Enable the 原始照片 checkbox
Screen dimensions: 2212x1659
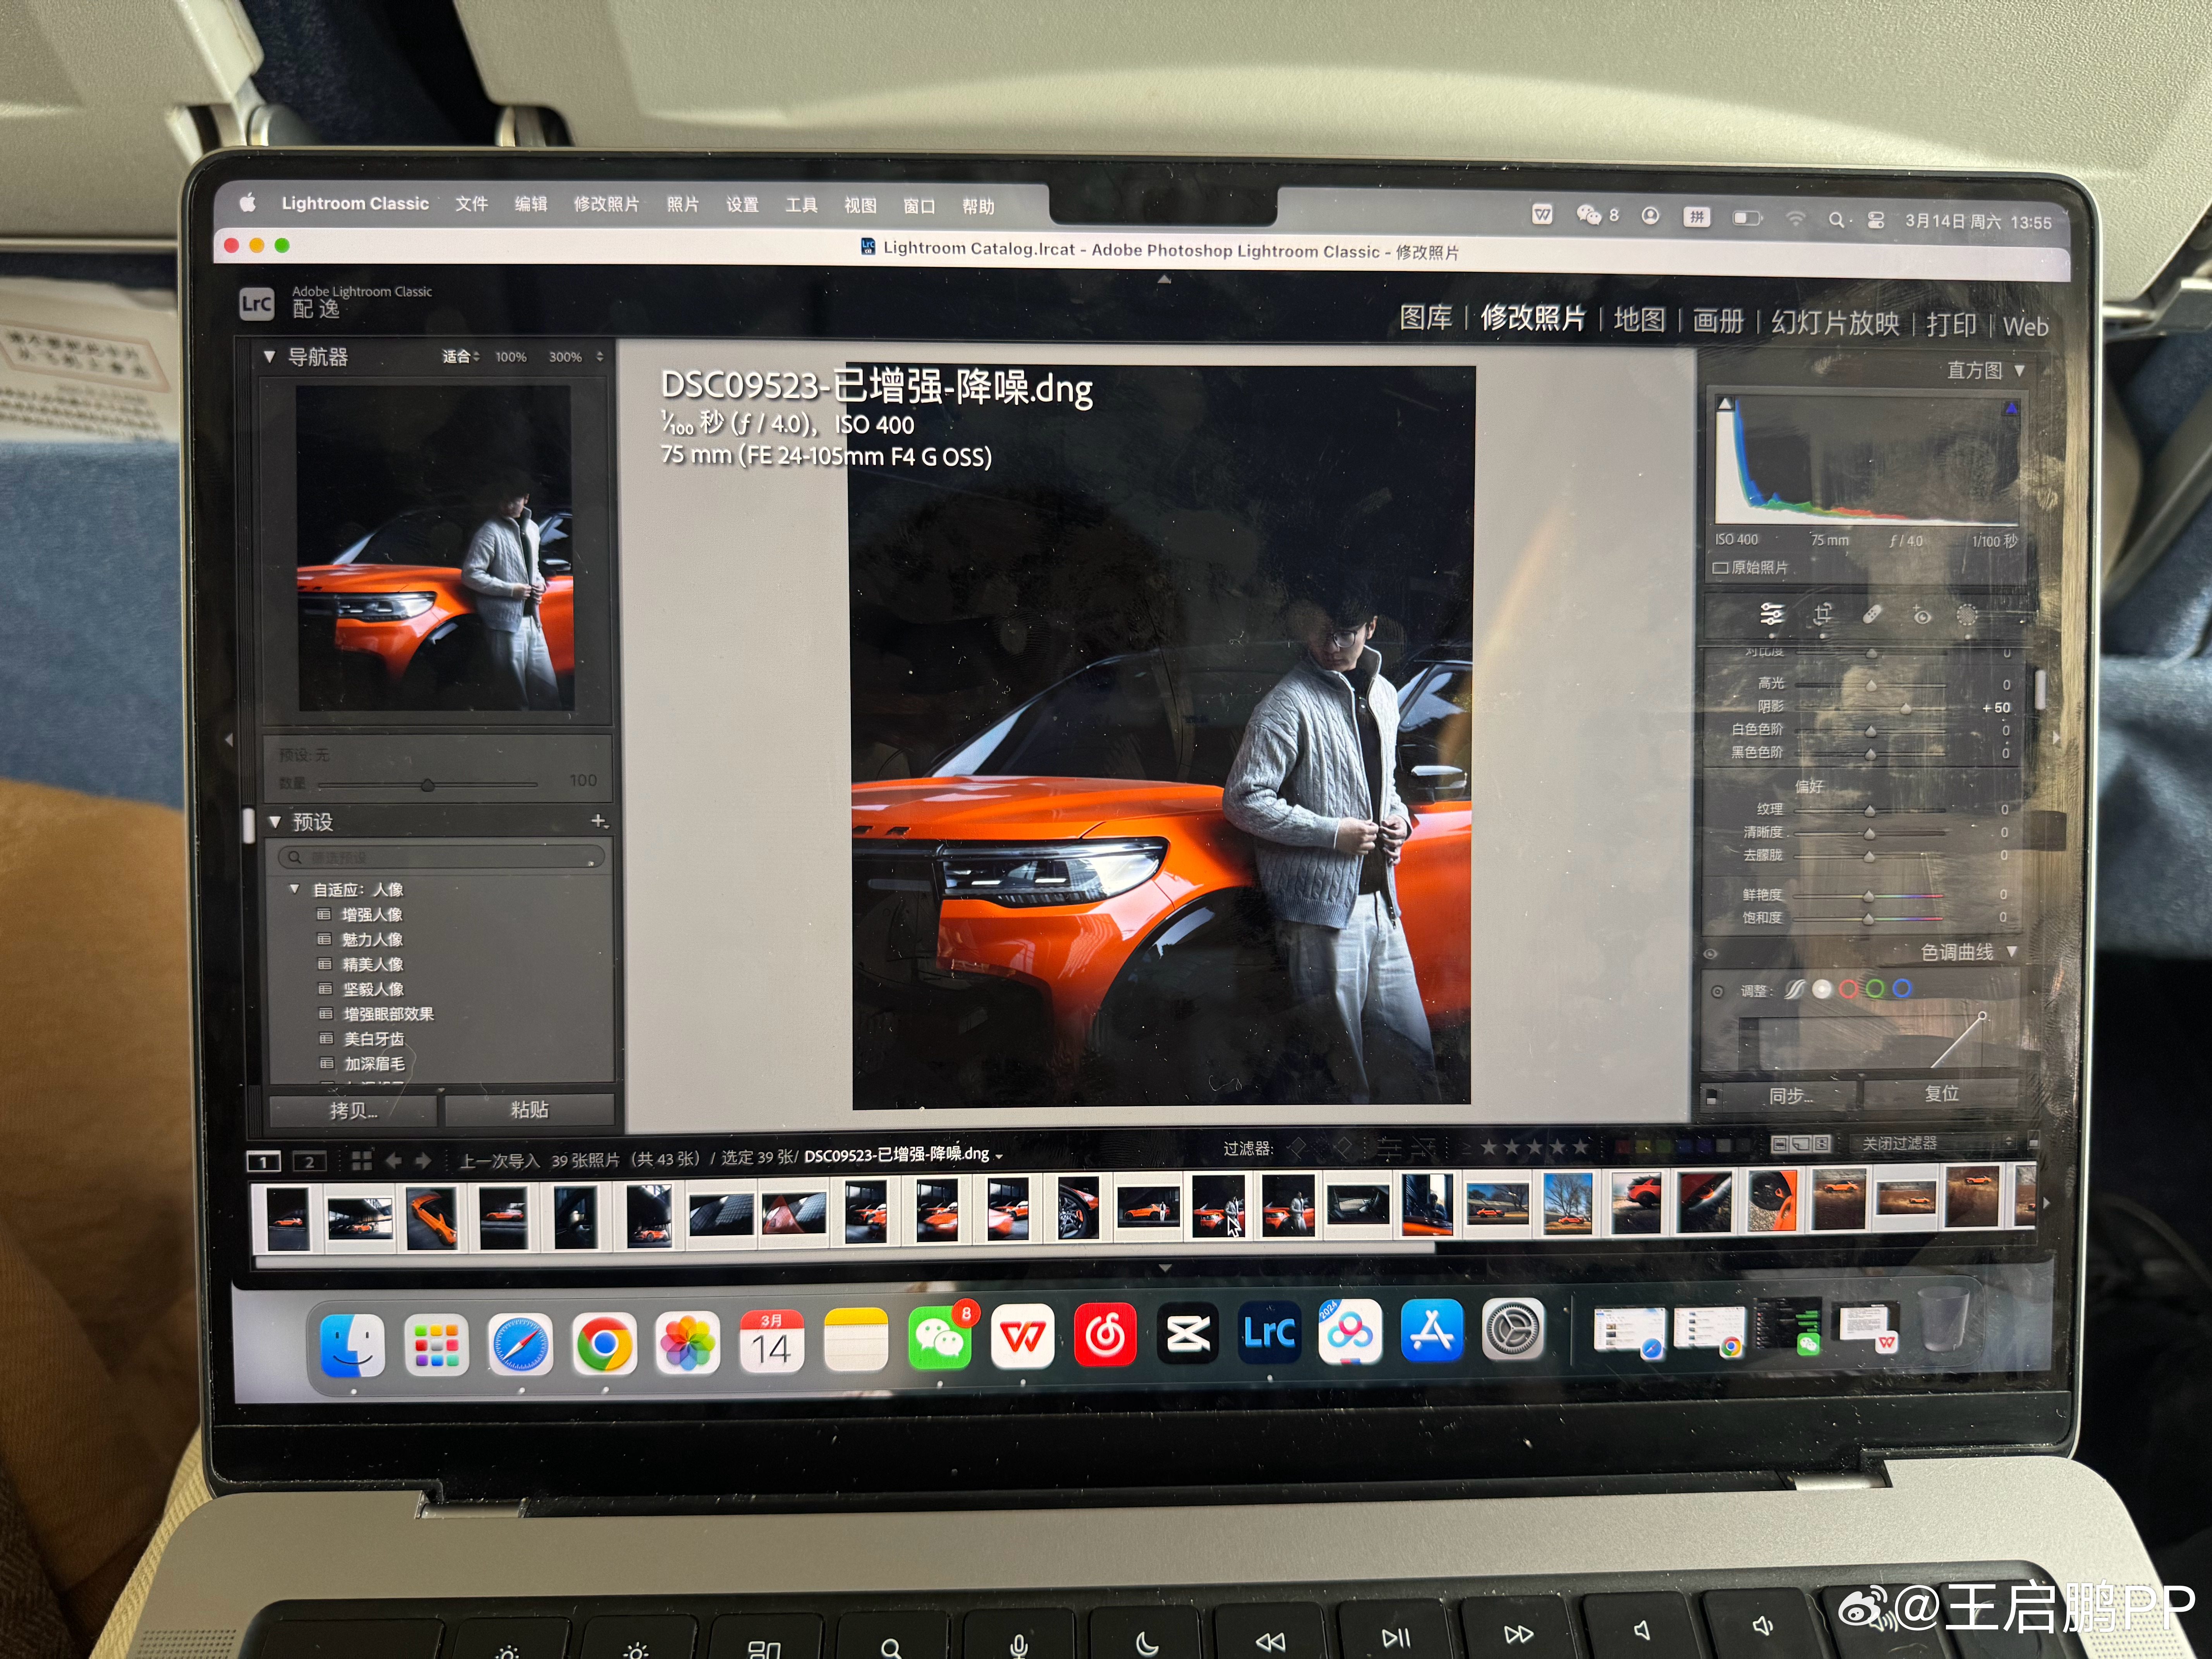(x=1721, y=568)
